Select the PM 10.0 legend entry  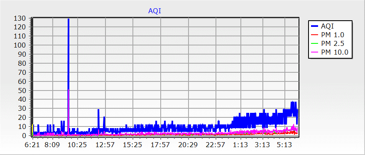[x=330, y=52]
